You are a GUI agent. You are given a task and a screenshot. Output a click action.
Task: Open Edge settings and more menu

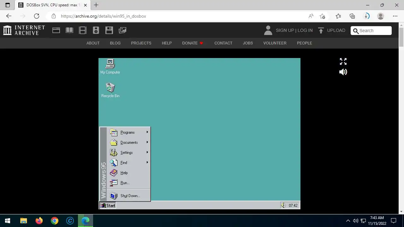[395, 16]
